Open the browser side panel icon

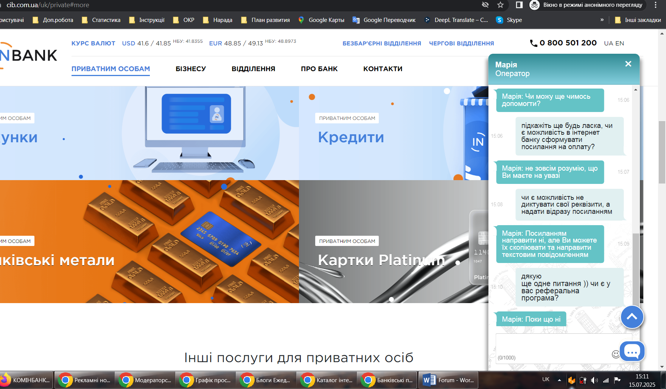(519, 5)
